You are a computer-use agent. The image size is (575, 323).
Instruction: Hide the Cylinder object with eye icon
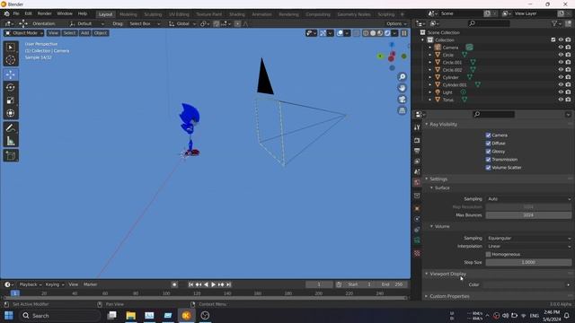[561, 77]
